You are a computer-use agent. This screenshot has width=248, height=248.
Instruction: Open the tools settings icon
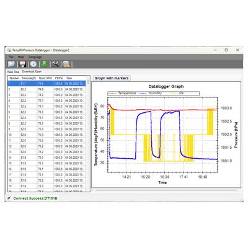point(55,64)
